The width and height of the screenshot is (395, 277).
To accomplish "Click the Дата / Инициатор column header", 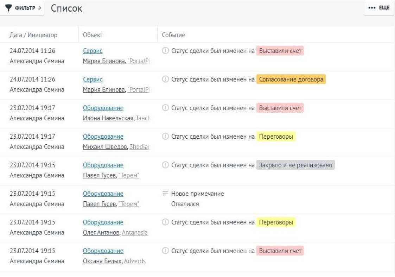I will (x=33, y=35).
